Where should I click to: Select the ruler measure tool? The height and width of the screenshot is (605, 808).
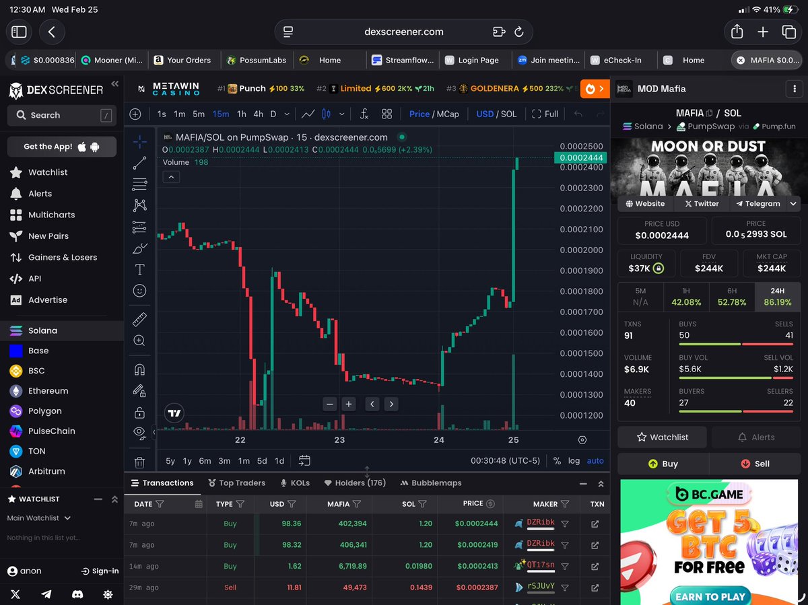pos(139,319)
